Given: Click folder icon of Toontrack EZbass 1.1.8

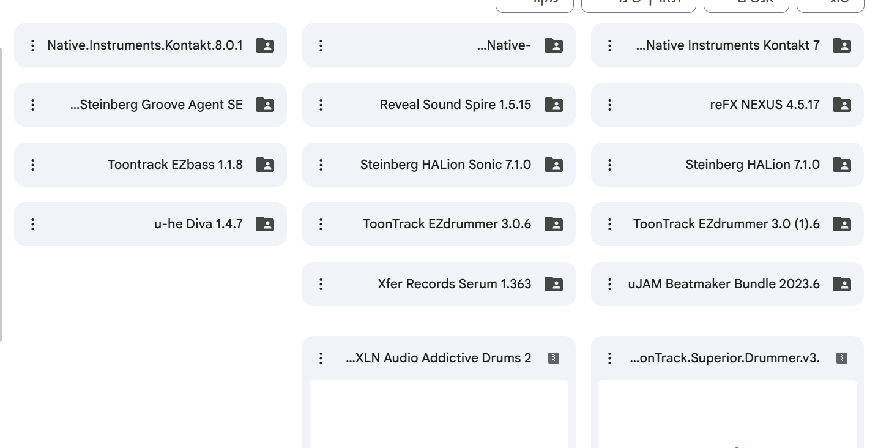Looking at the screenshot, I should point(265,165).
